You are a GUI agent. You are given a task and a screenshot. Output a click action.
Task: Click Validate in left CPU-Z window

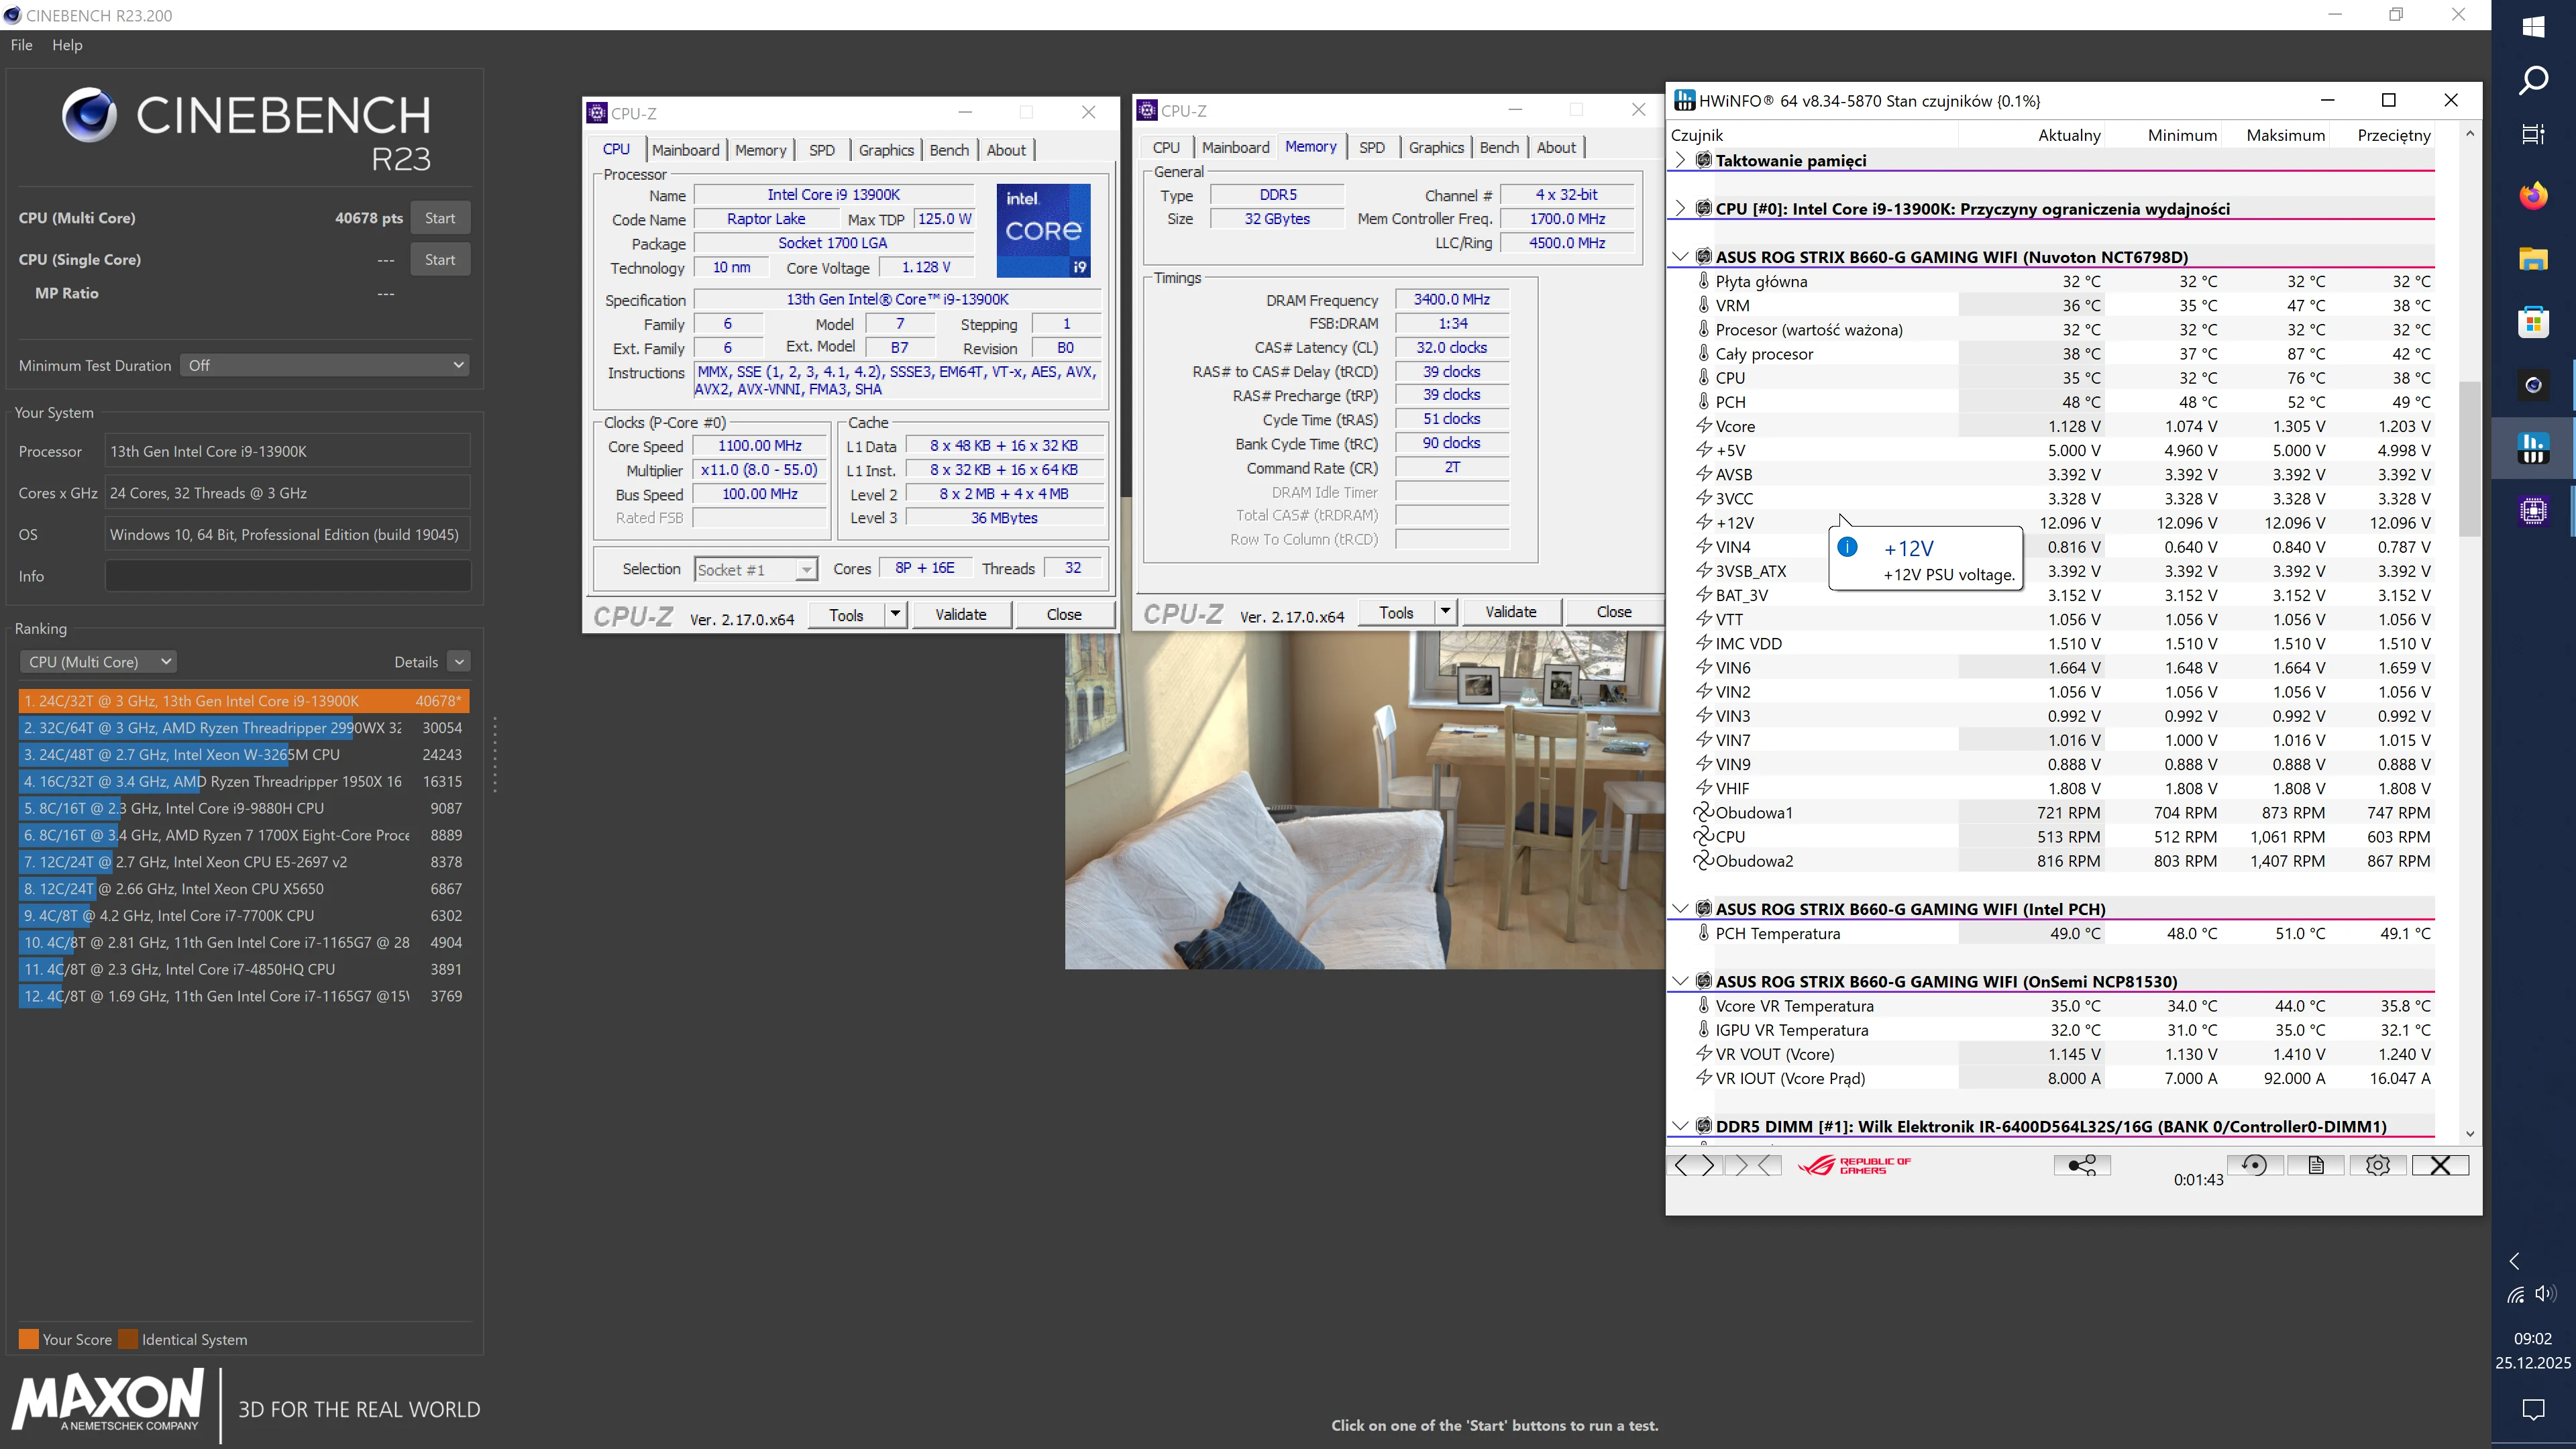(x=960, y=614)
